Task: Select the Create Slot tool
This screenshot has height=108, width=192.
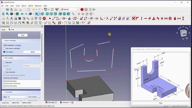Action: [97, 19]
